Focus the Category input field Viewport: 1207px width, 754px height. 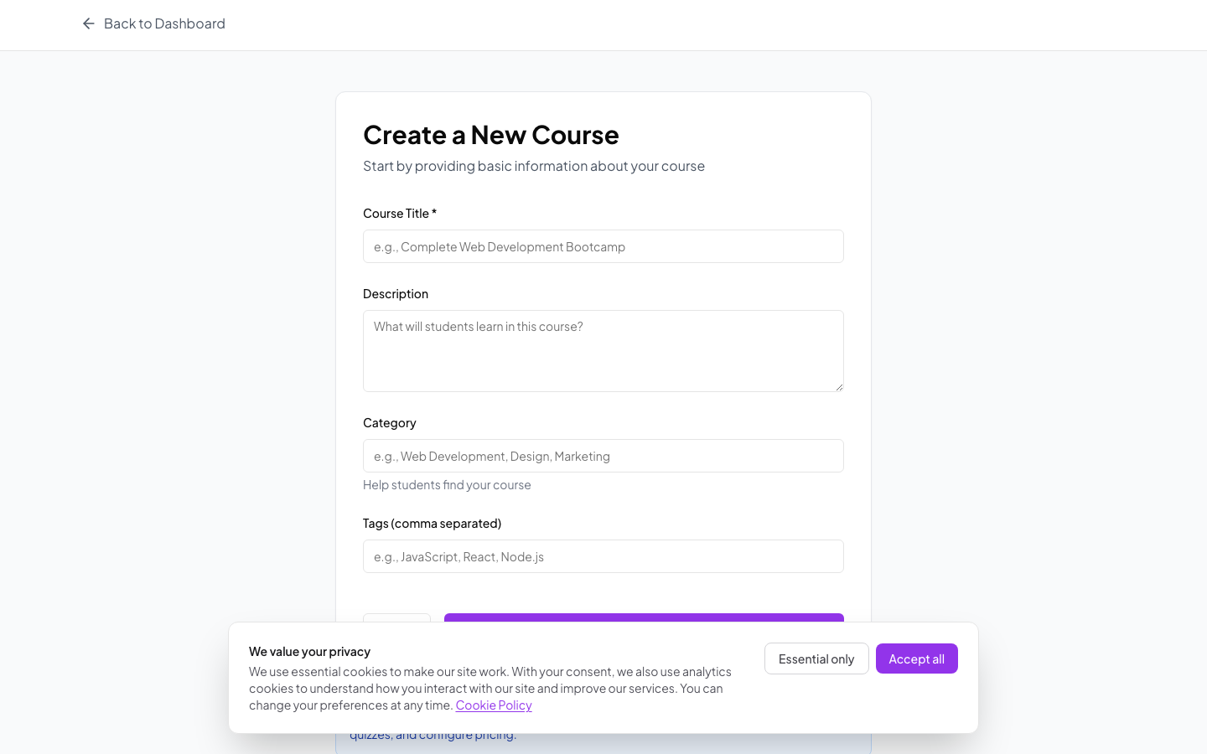(x=603, y=456)
